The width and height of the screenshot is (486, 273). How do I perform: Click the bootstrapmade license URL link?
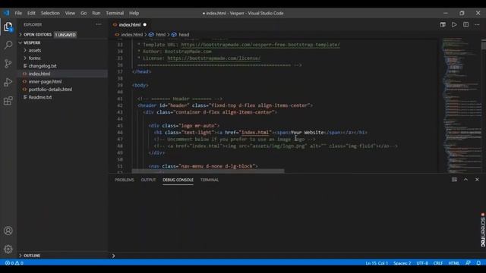(214, 58)
